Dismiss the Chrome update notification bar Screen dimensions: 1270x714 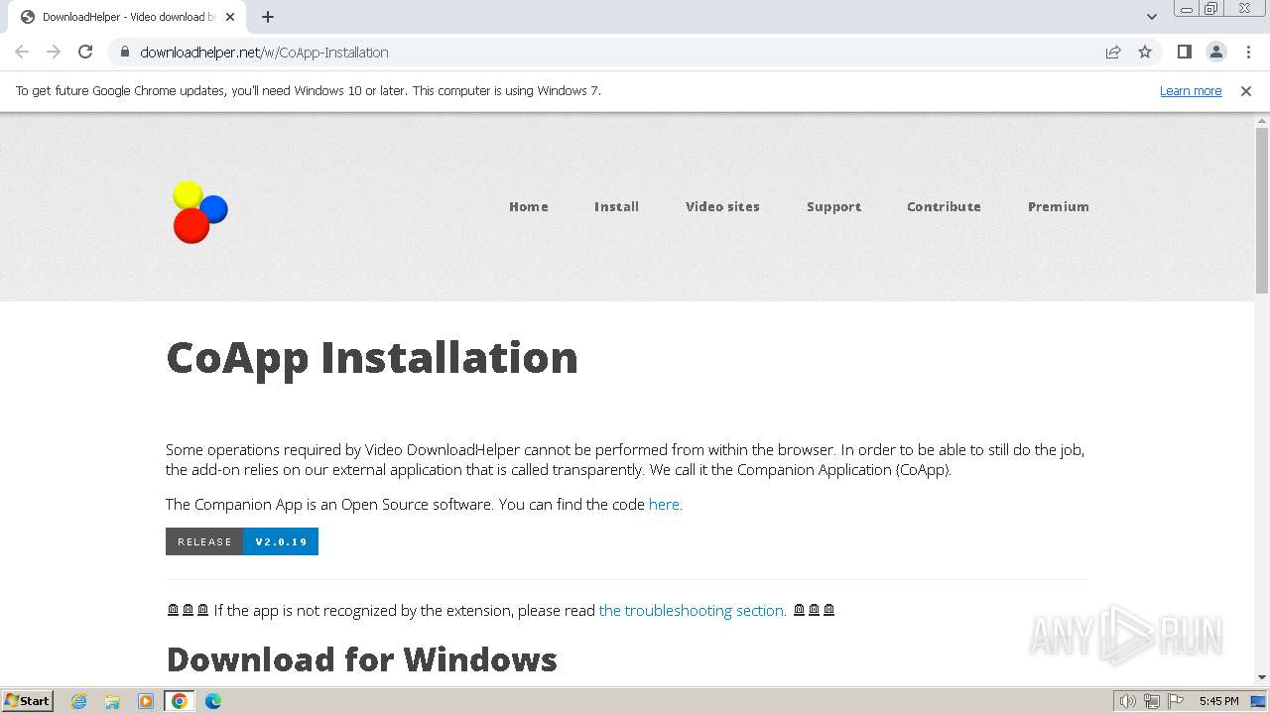[x=1246, y=90]
